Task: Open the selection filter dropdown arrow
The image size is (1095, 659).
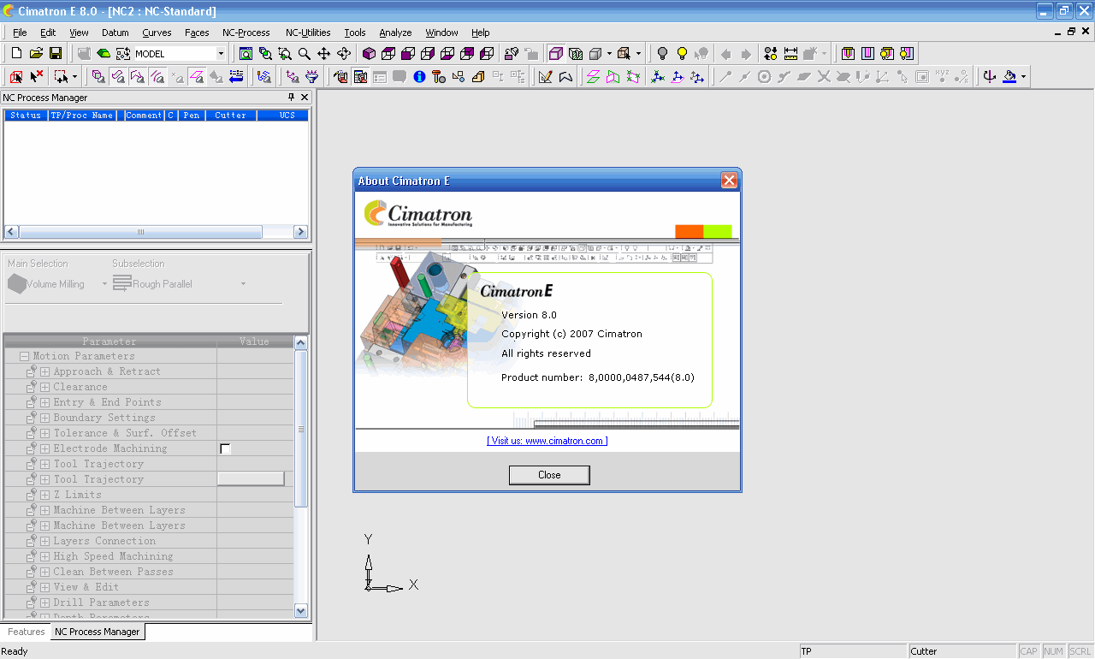Action: click(74, 76)
